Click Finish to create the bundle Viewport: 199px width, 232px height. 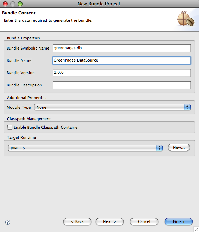click(x=179, y=221)
